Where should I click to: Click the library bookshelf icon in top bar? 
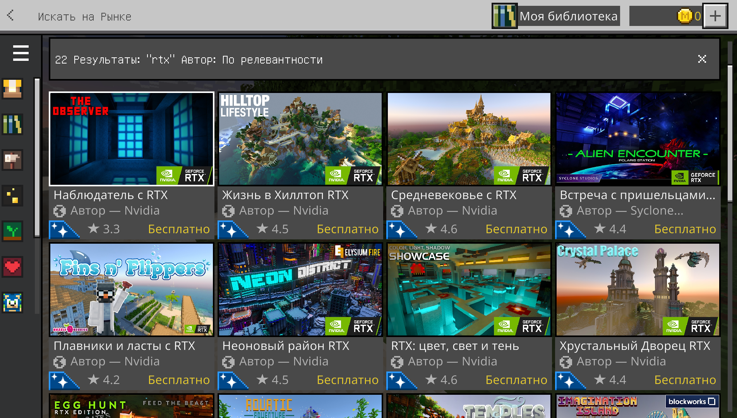[x=505, y=16]
